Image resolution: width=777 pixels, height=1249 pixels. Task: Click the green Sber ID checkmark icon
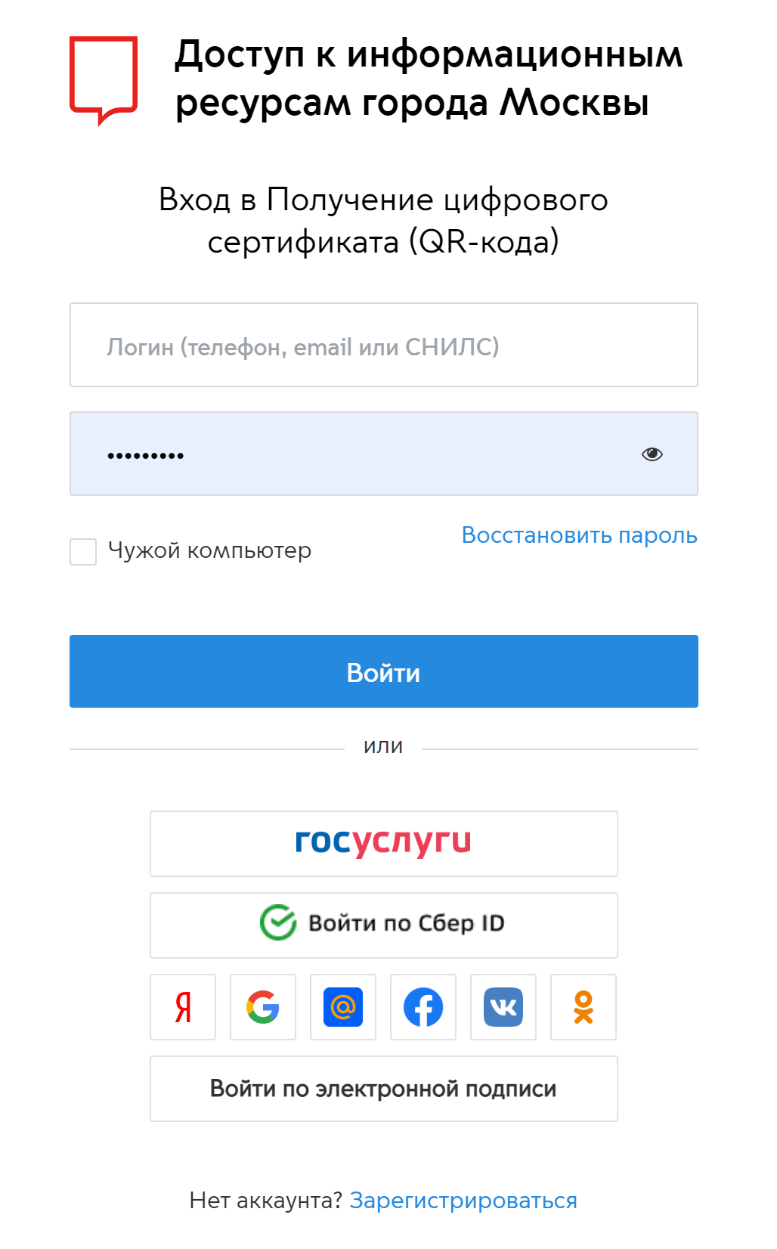(x=278, y=922)
